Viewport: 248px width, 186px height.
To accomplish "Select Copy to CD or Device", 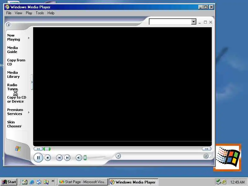I will 17,99.
